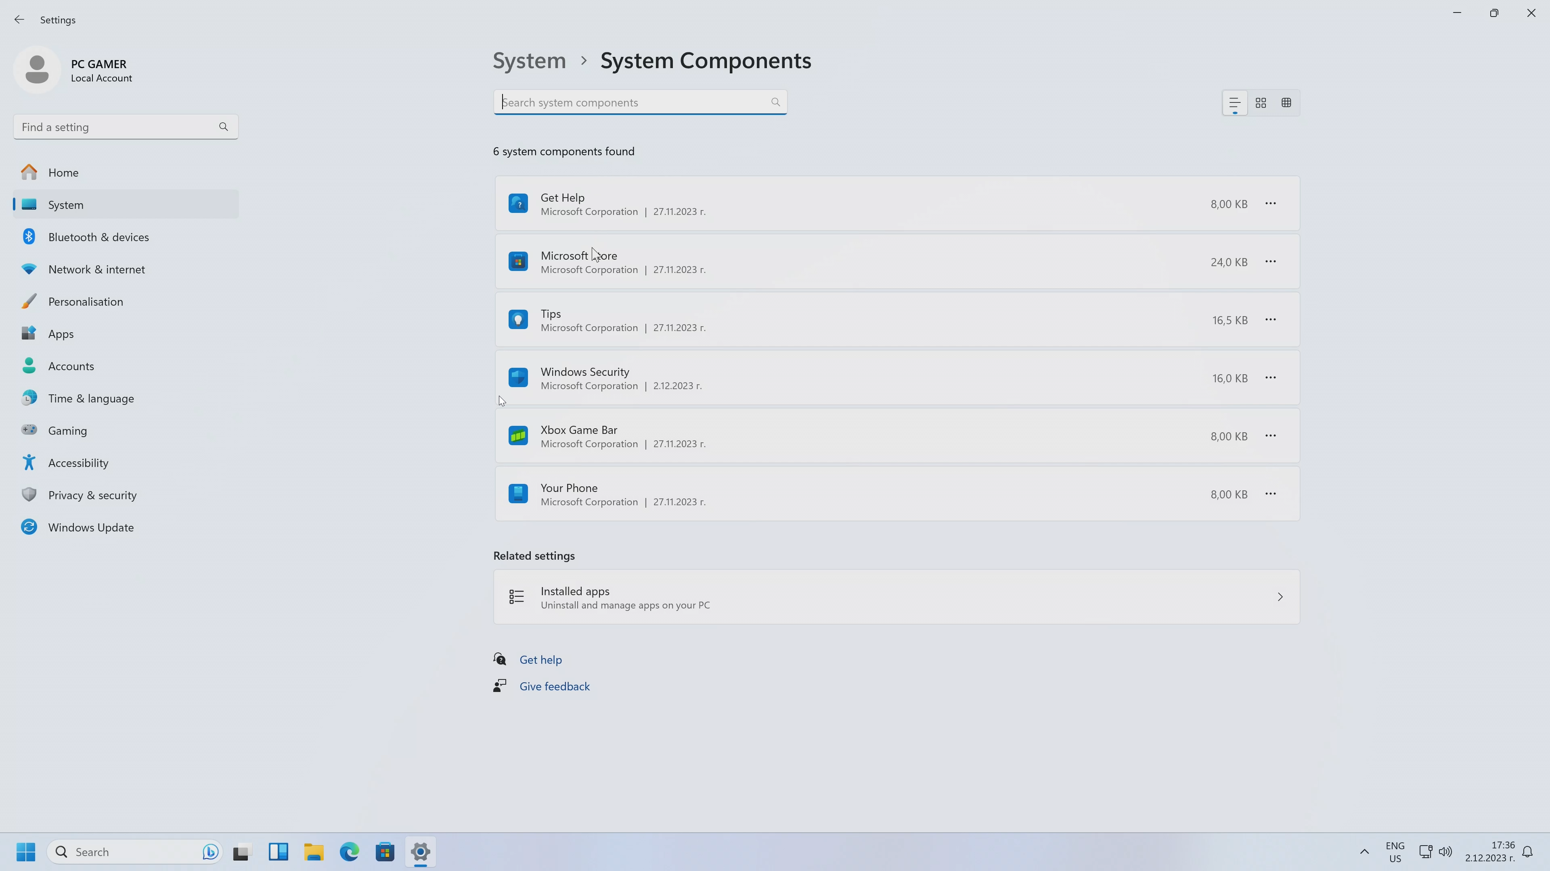Click System breadcrumb link
Viewport: 1550px width, 871px height.
tap(530, 61)
